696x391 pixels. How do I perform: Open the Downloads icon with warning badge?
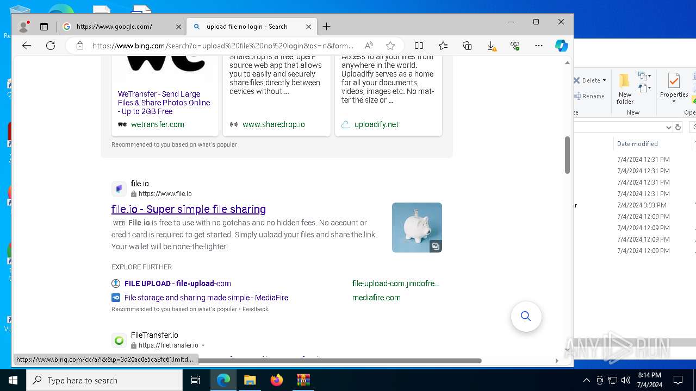click(x=491, y=46)
